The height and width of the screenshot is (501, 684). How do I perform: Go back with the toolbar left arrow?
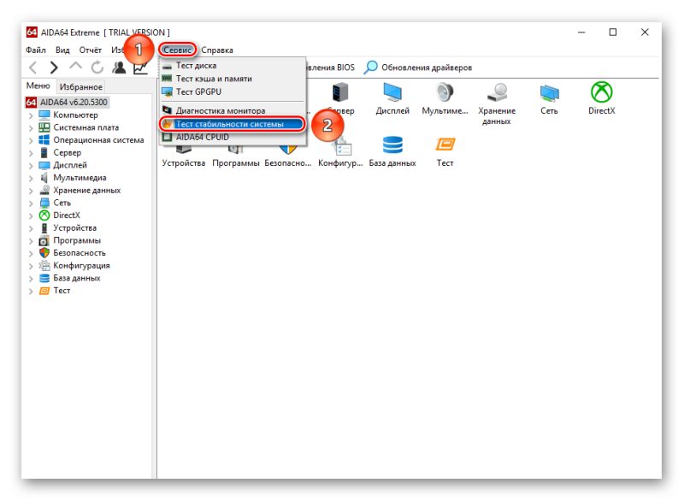33,68
